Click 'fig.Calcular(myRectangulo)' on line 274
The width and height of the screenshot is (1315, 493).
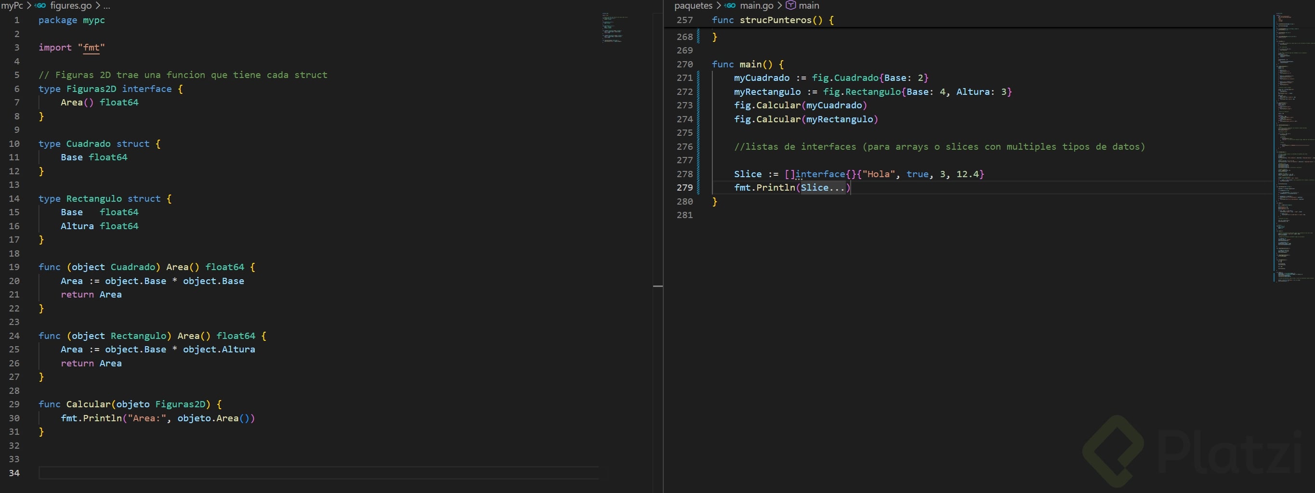pyautogui.click(x=806, y=119)
